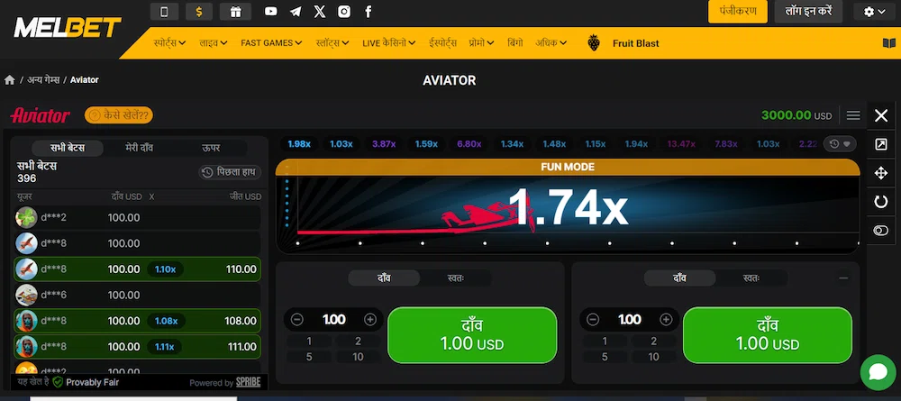Select स्वतः auto mode in right panel

tap(751, 278)
